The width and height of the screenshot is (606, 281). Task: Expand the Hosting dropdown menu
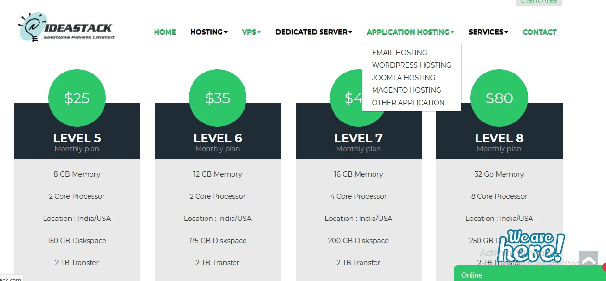[x=209, y=32]
